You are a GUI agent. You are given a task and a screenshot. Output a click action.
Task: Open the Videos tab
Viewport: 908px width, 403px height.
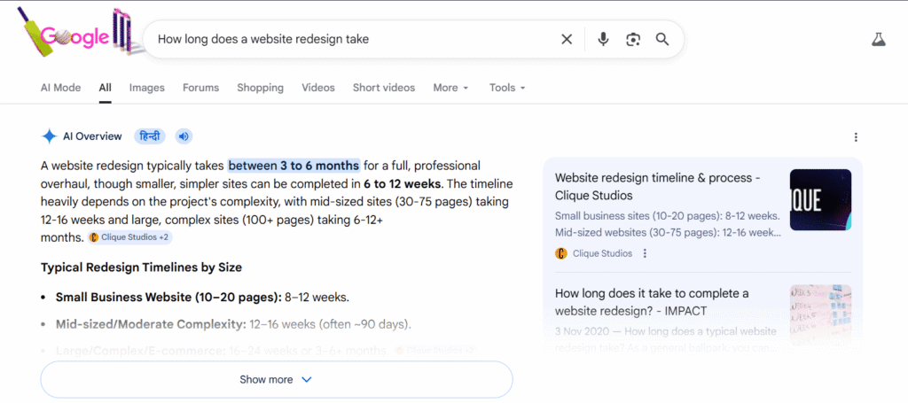pyautogui.click(x=318, y=88)
